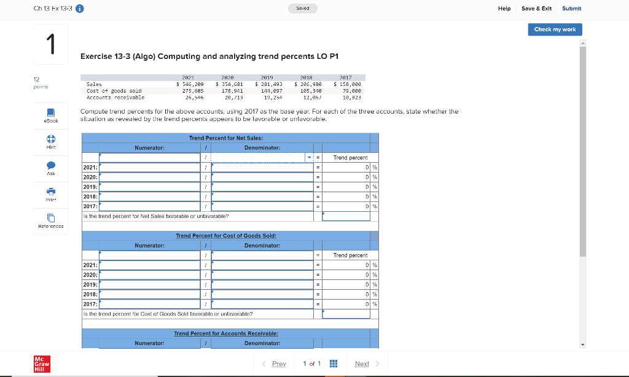Click Cost of Goods Sold 2019 numerator field

click(x=150, y=285)
